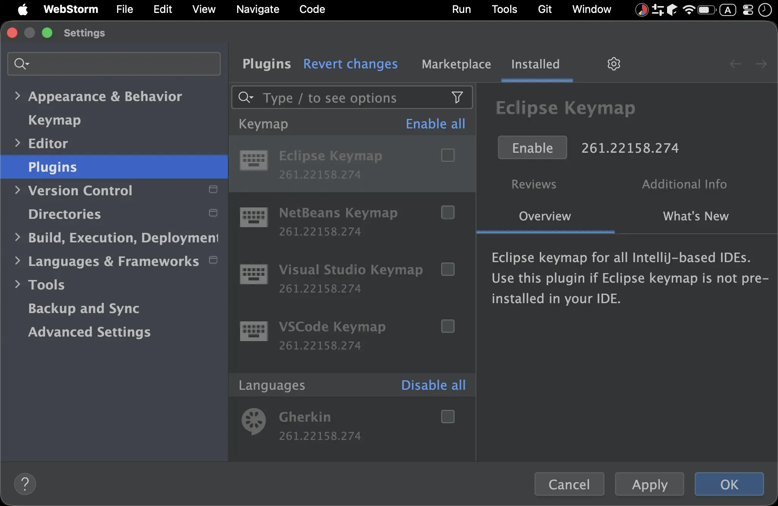This screenshot has height=506, width=778.
Task: Open the Additional Info tab
Action: (x=684, y=184)
